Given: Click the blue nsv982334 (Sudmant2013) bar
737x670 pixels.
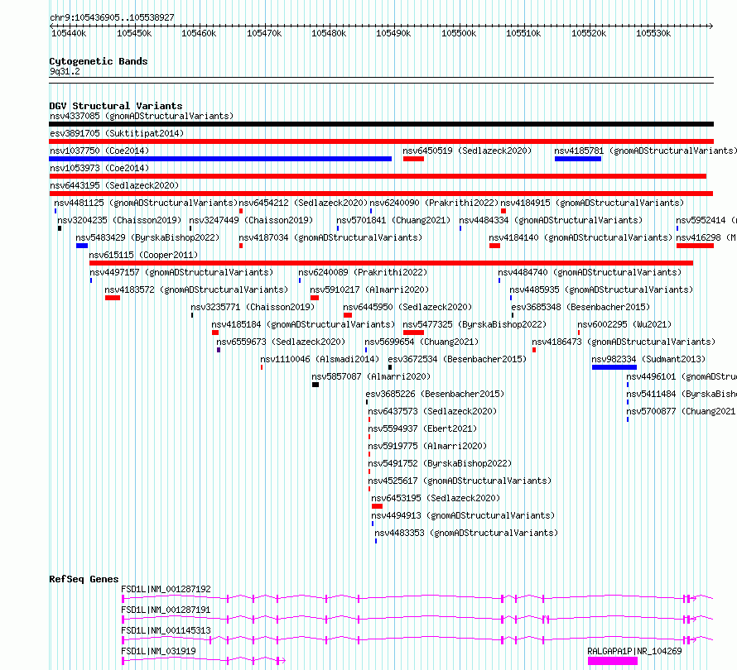Looking at the screenshot, I should tap(614, 367).
